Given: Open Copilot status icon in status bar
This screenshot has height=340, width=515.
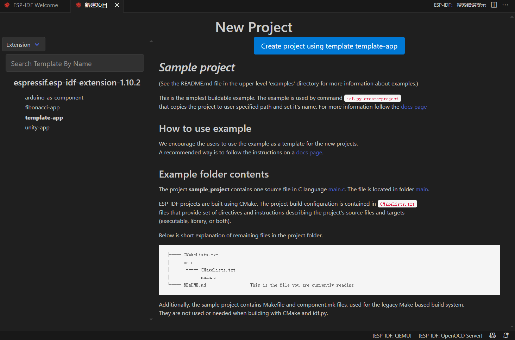Looking at the screenshot, I should point(493,336).
